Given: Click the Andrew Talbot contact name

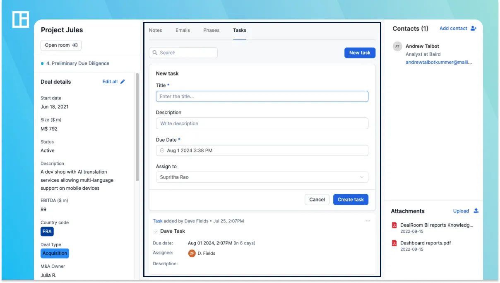Looking at the screenshot, I should click(422, 46).
